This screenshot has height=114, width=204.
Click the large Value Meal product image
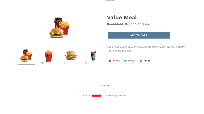(x=60, y=28)
